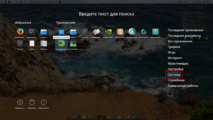Launch Konsole from the Favorites section
Image resolution: width=213 pixels, height=120 pixels.
tap(20, 44)
